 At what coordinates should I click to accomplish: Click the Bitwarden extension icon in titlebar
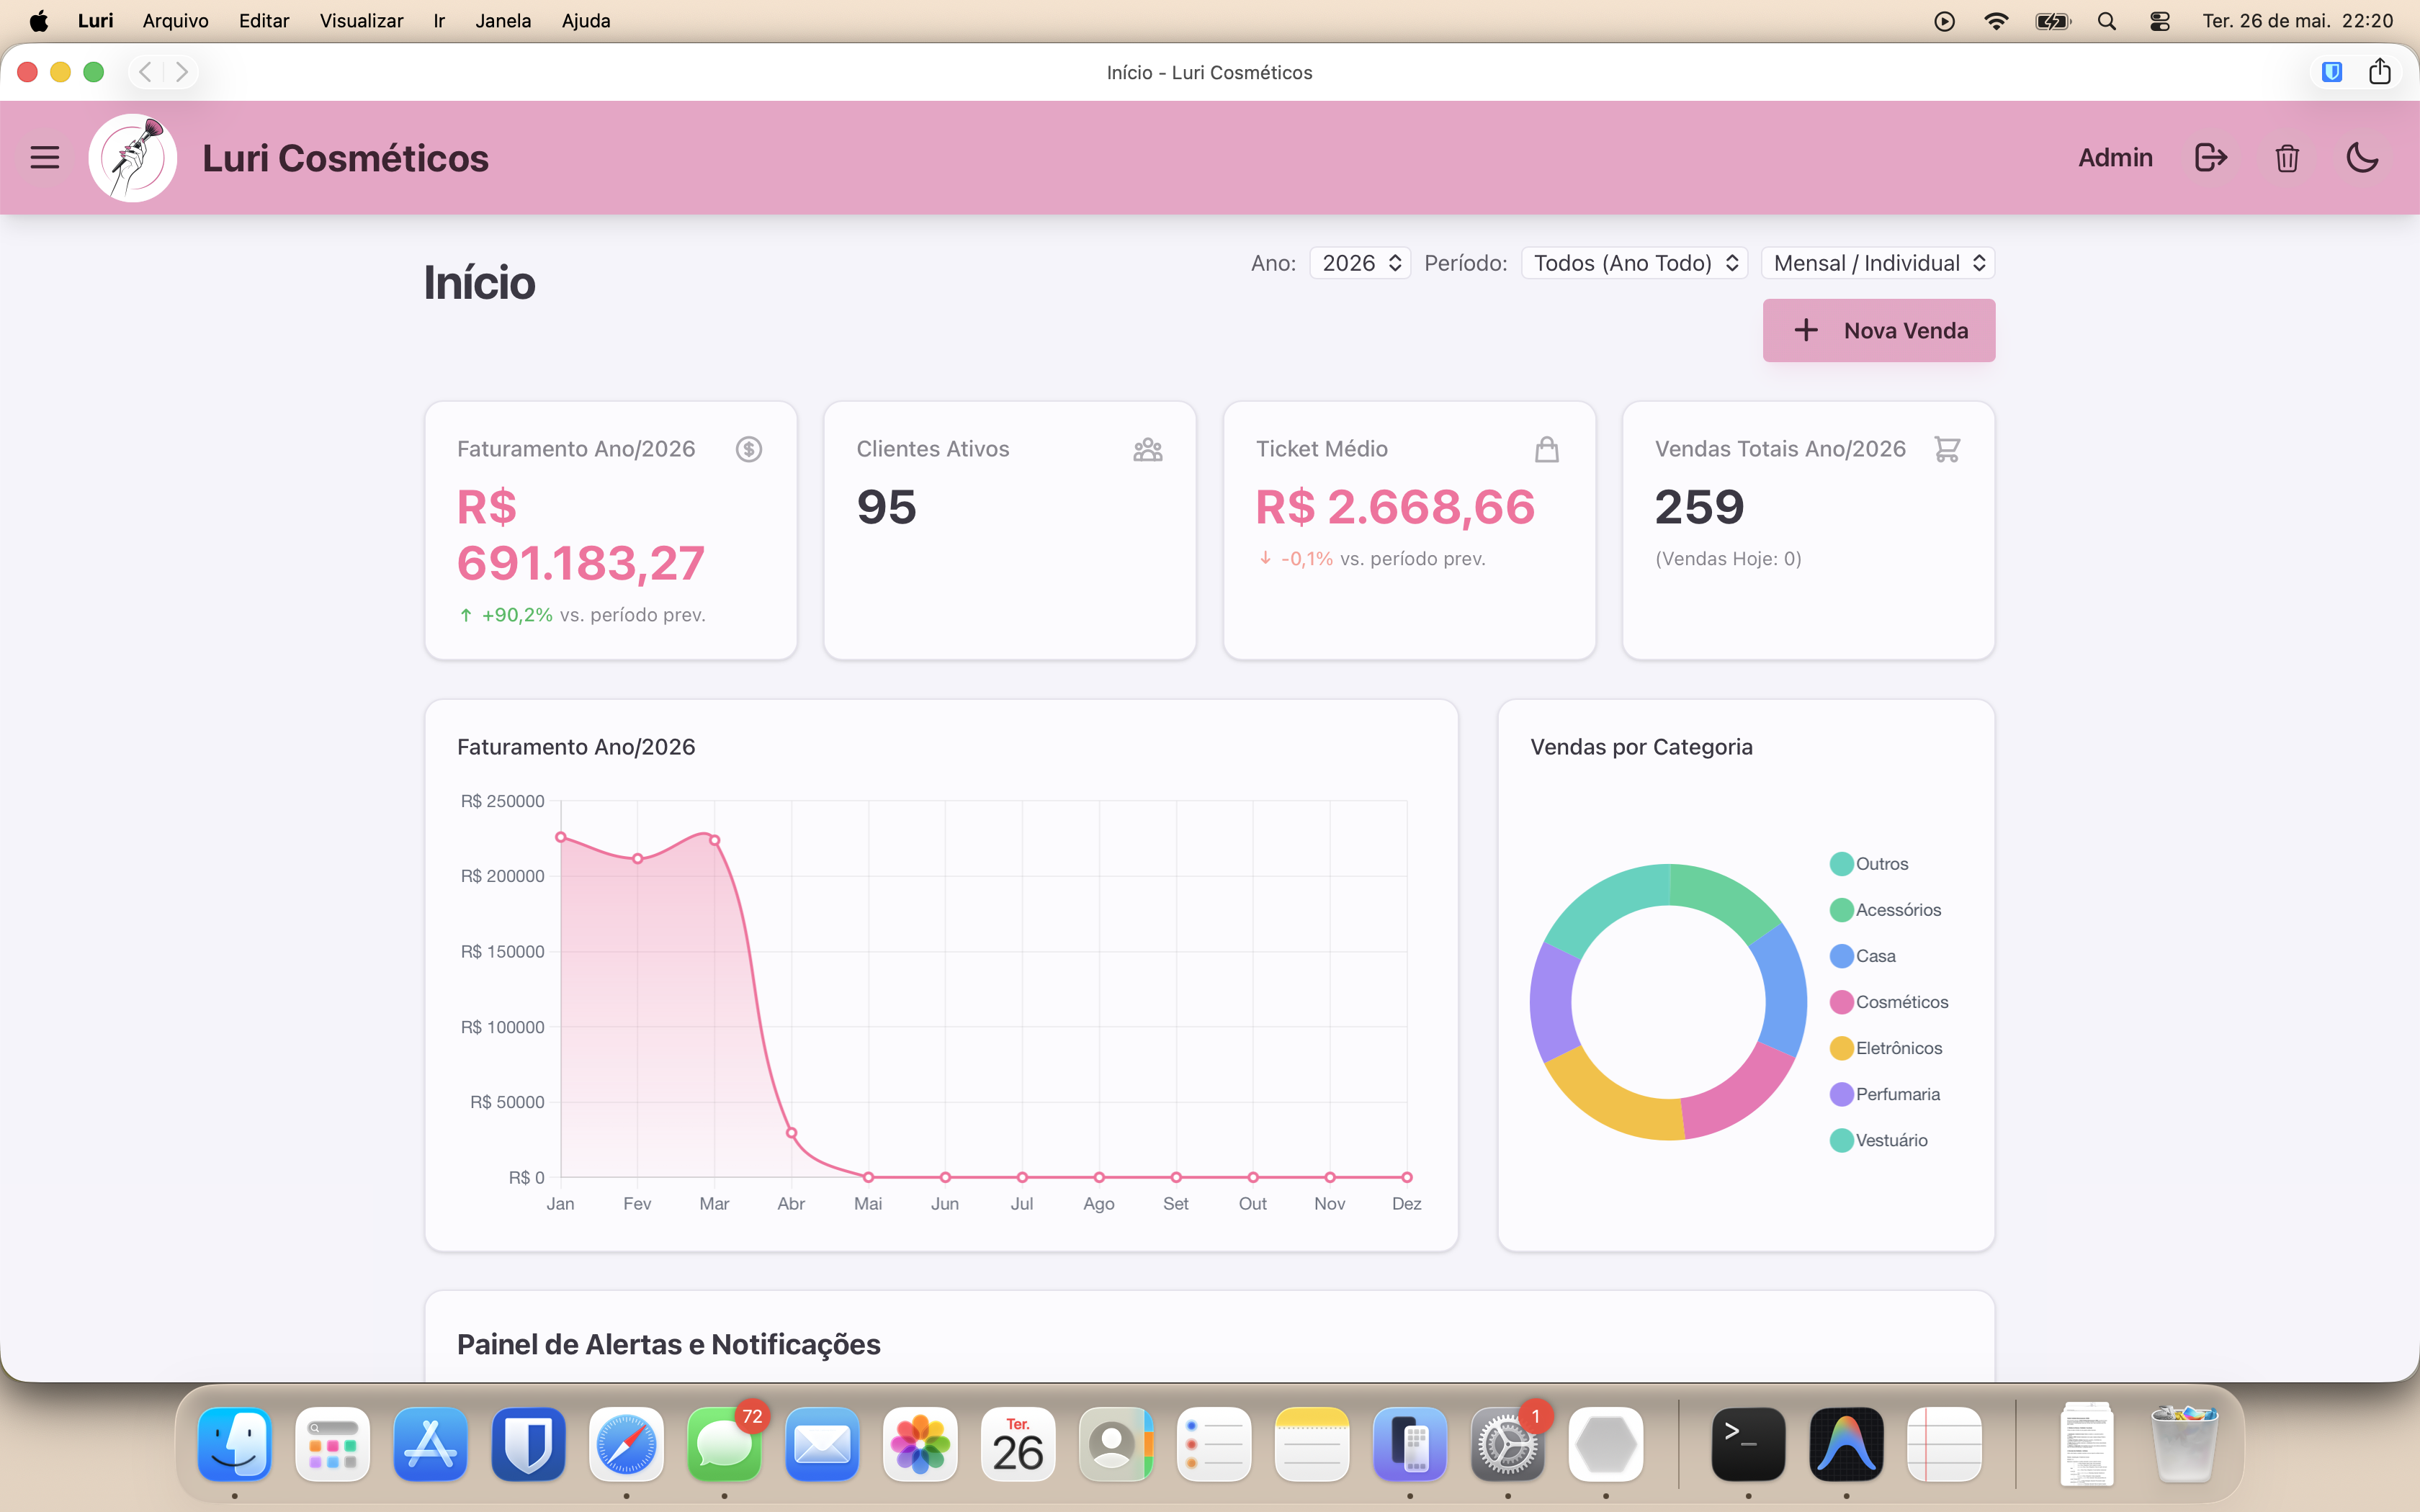[x=2332, y=72]
